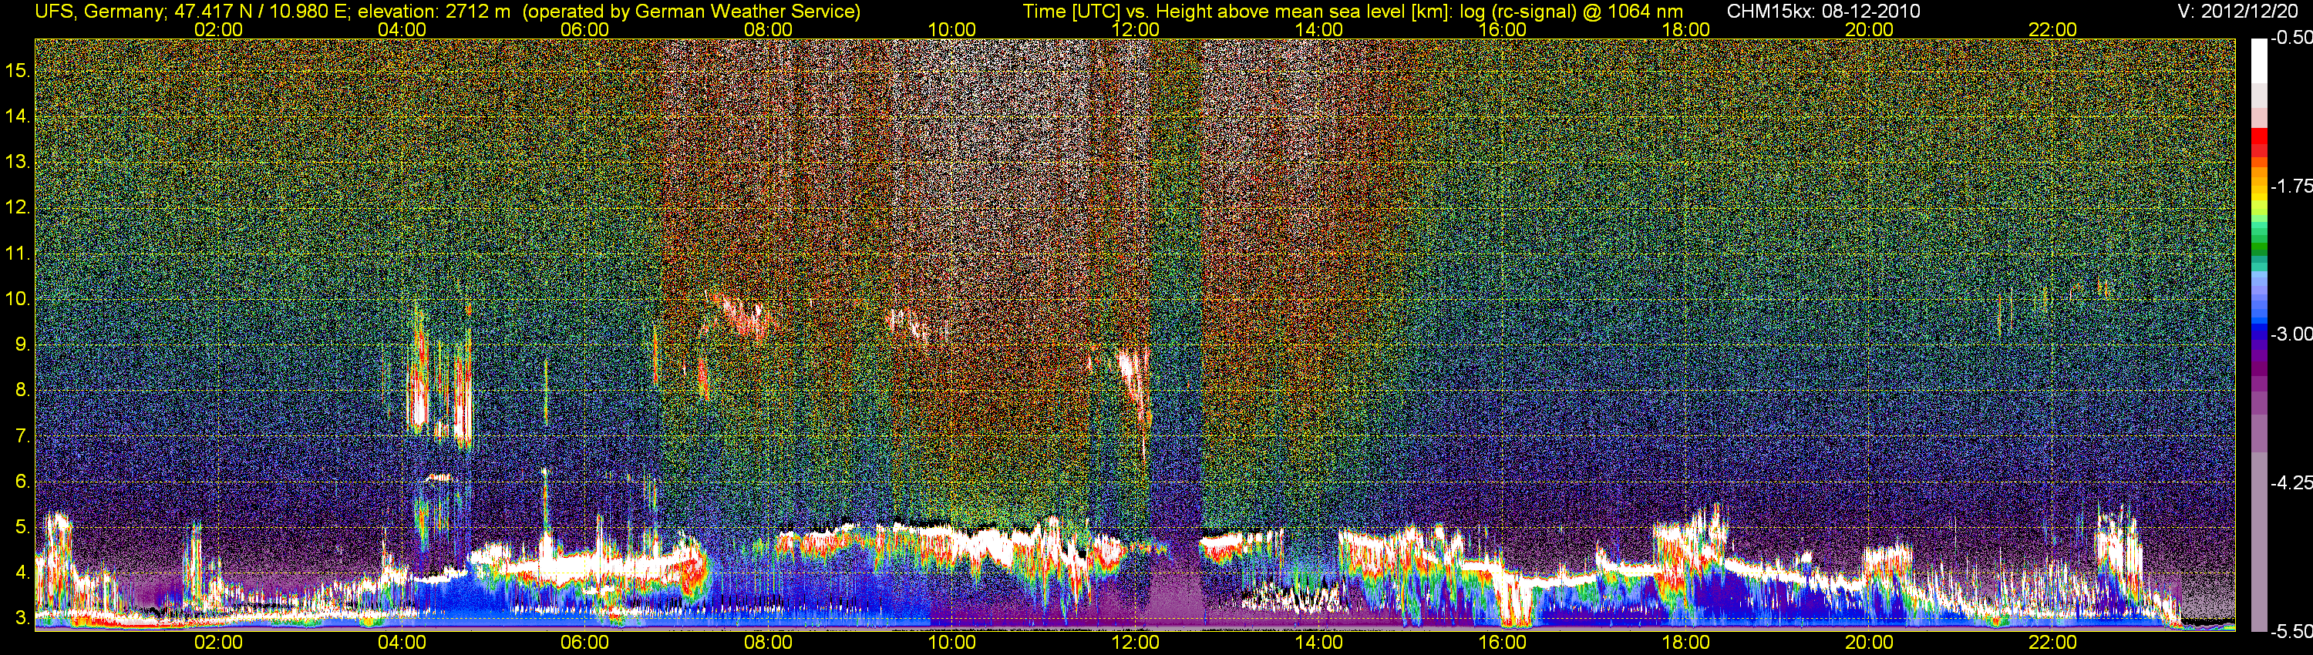Click the 9 km height axis label
The width and height of the screenshot is (2313, 655).
(x=22, y=344)
